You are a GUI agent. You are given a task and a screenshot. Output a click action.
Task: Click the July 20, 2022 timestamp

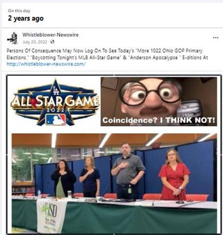(x=35, y=42)
